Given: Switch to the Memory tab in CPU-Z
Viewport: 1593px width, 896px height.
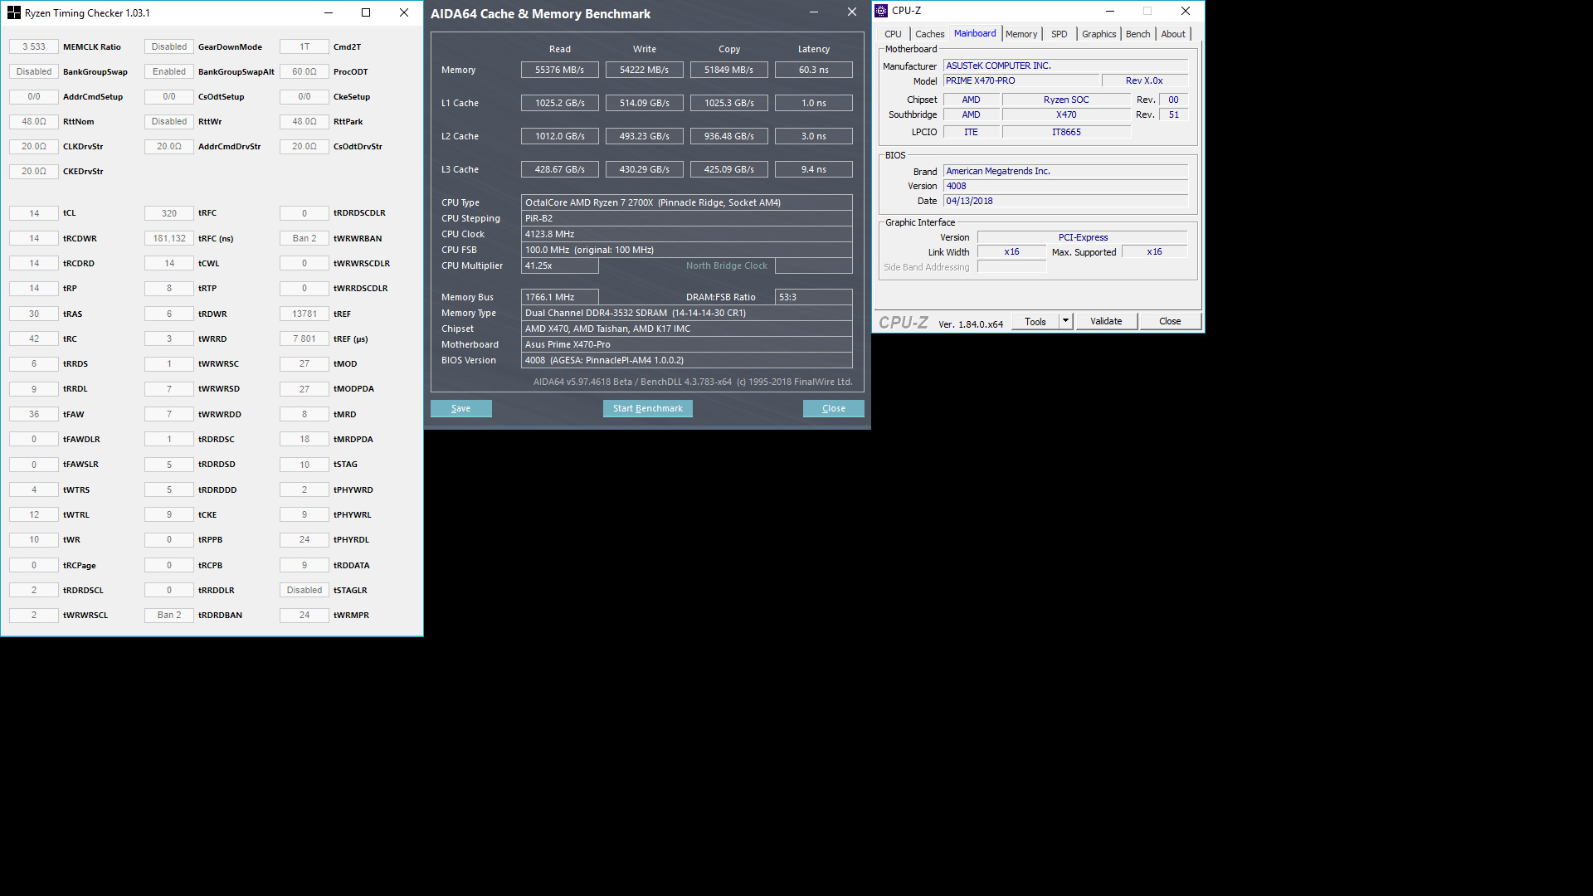Looking at the screenshot, I should click(x=1021, y=34).
